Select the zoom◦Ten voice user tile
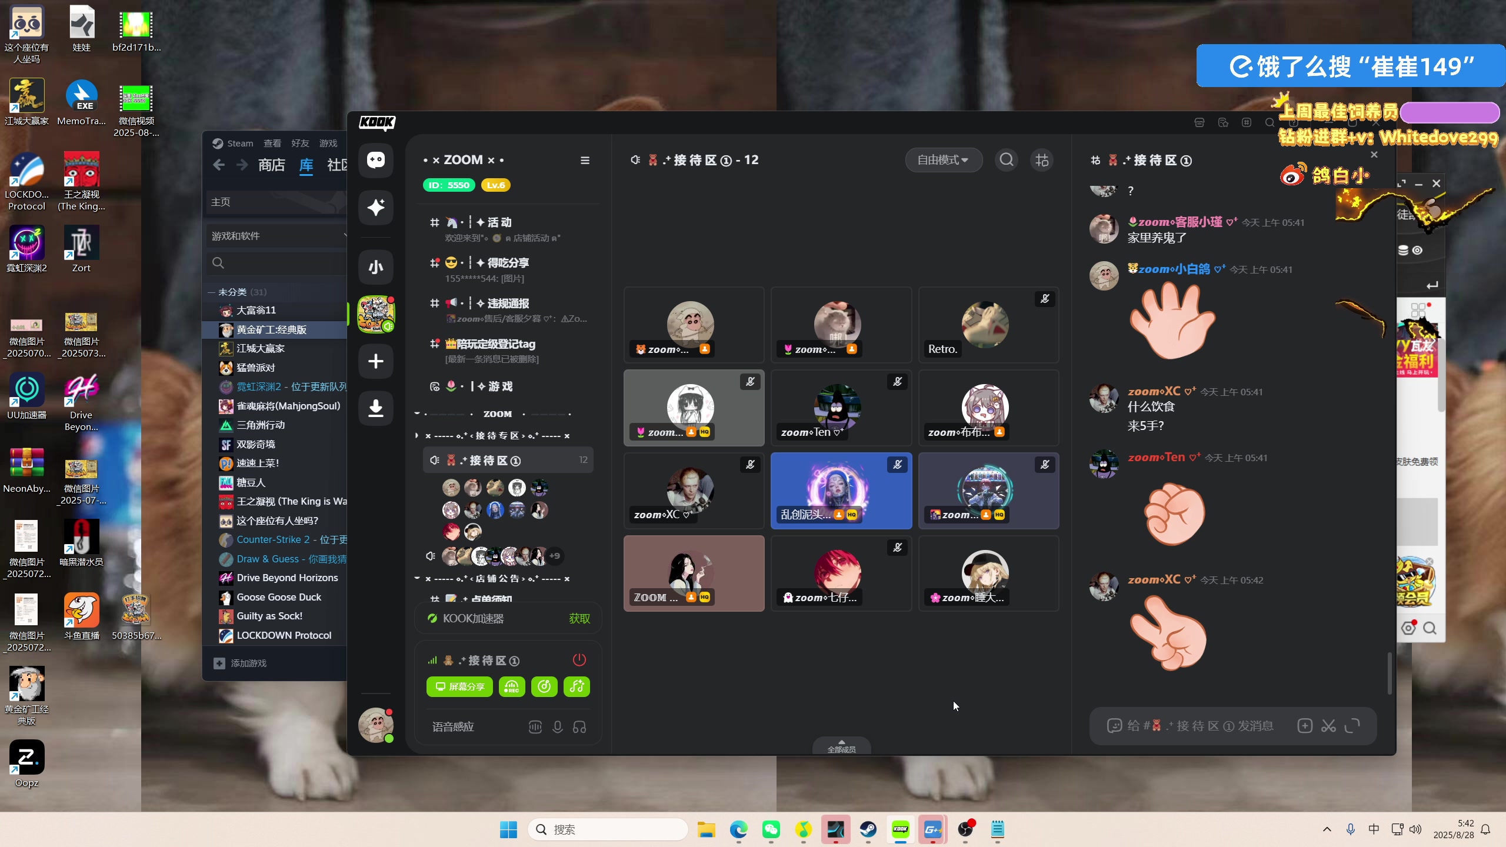 841,408
